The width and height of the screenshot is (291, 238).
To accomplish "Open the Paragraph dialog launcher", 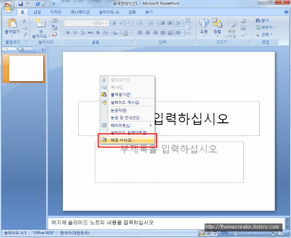I will point(193,42).
